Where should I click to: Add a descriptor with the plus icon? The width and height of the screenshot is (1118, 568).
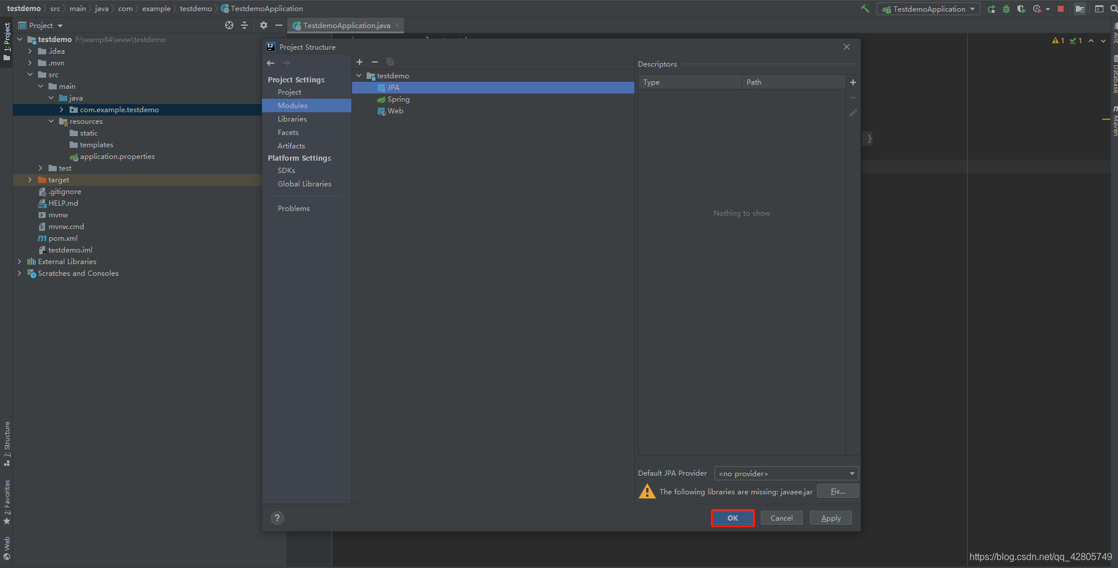pyautogui.click(x=853, y=82)
